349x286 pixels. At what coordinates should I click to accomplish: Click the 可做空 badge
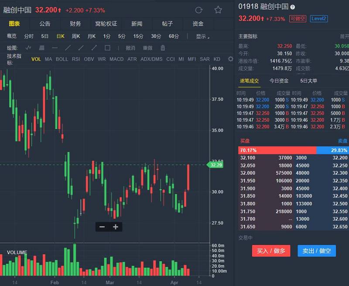click(x=298, y=18)
